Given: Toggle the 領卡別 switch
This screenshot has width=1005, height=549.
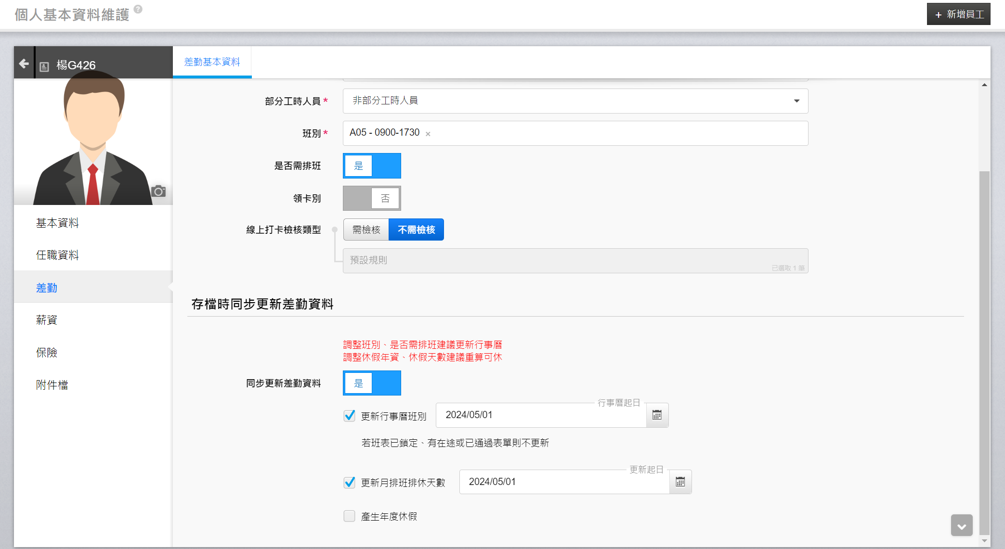Looking at the screenshot, I should (372, 198).
